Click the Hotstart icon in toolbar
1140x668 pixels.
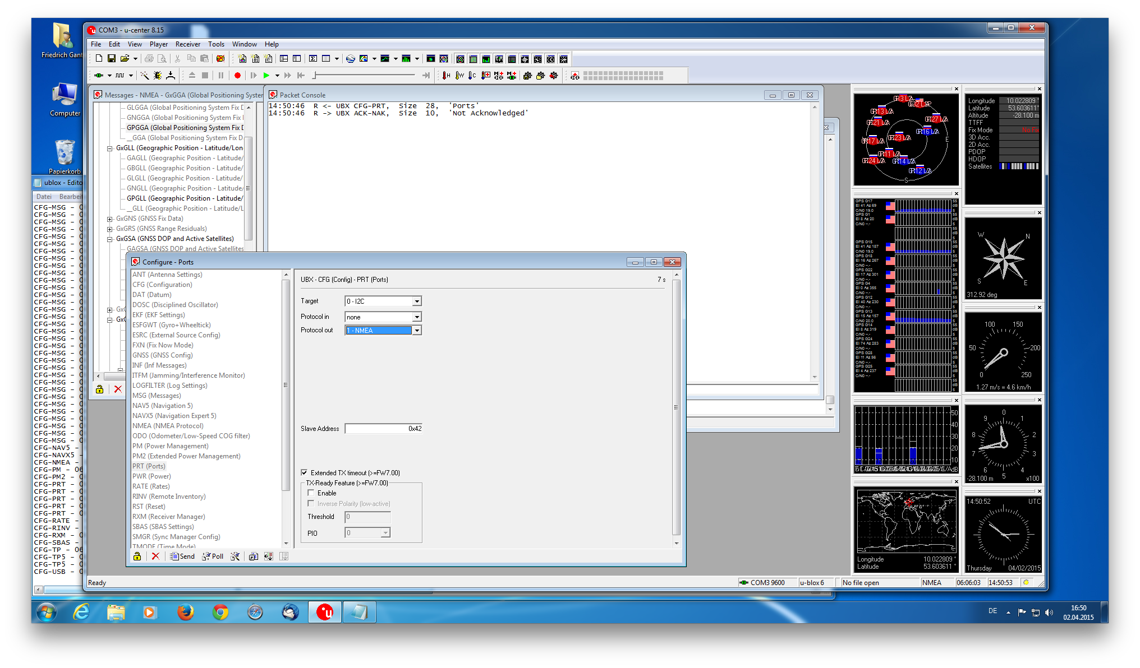pyautogui.click(x=446, y=75)
